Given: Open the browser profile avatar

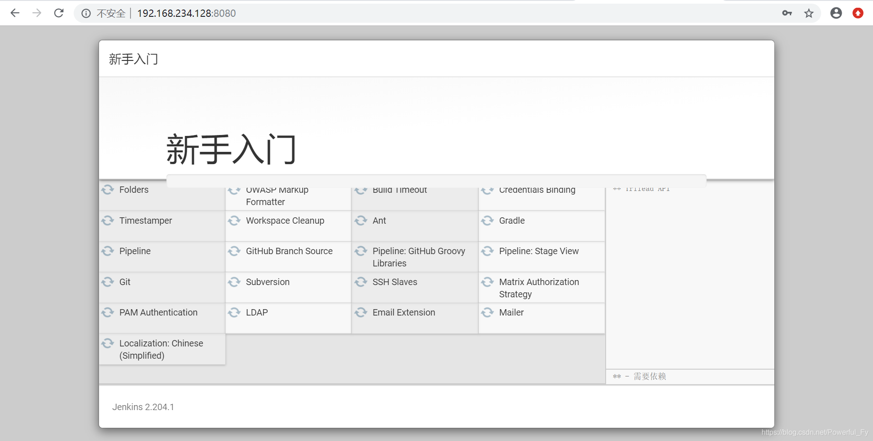Looking at the screenshot, I should [836, 13].
